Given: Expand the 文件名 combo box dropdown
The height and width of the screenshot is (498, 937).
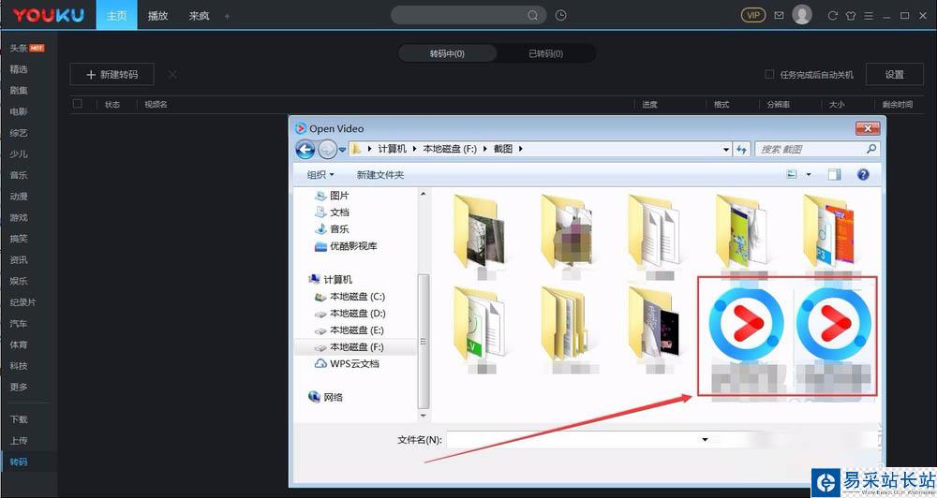Looking at the screenshot, I should [706, 439].
